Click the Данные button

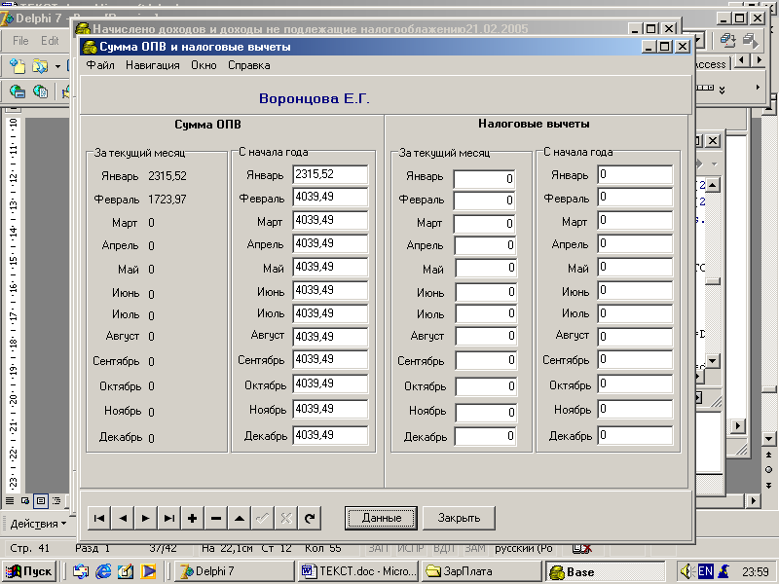tap(382, 518)
